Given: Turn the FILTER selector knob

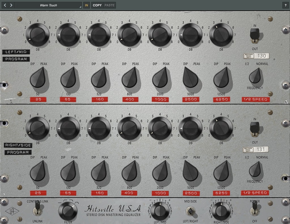Looking at the screenshot, I should (x=68, y=211).
